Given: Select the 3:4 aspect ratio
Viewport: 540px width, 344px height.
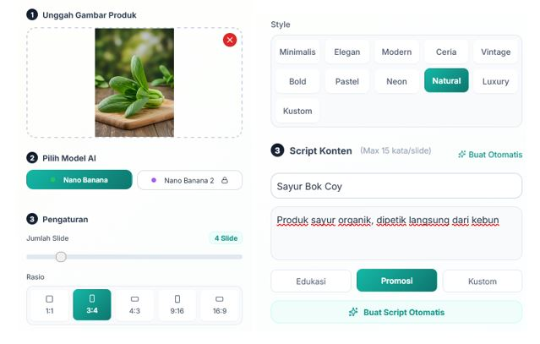Looking at the screenshot, I should click(92, 305).
